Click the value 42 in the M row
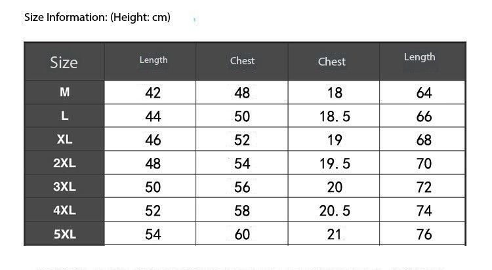The width and height of the screenshot is (492, 270). tap(153, 93)
